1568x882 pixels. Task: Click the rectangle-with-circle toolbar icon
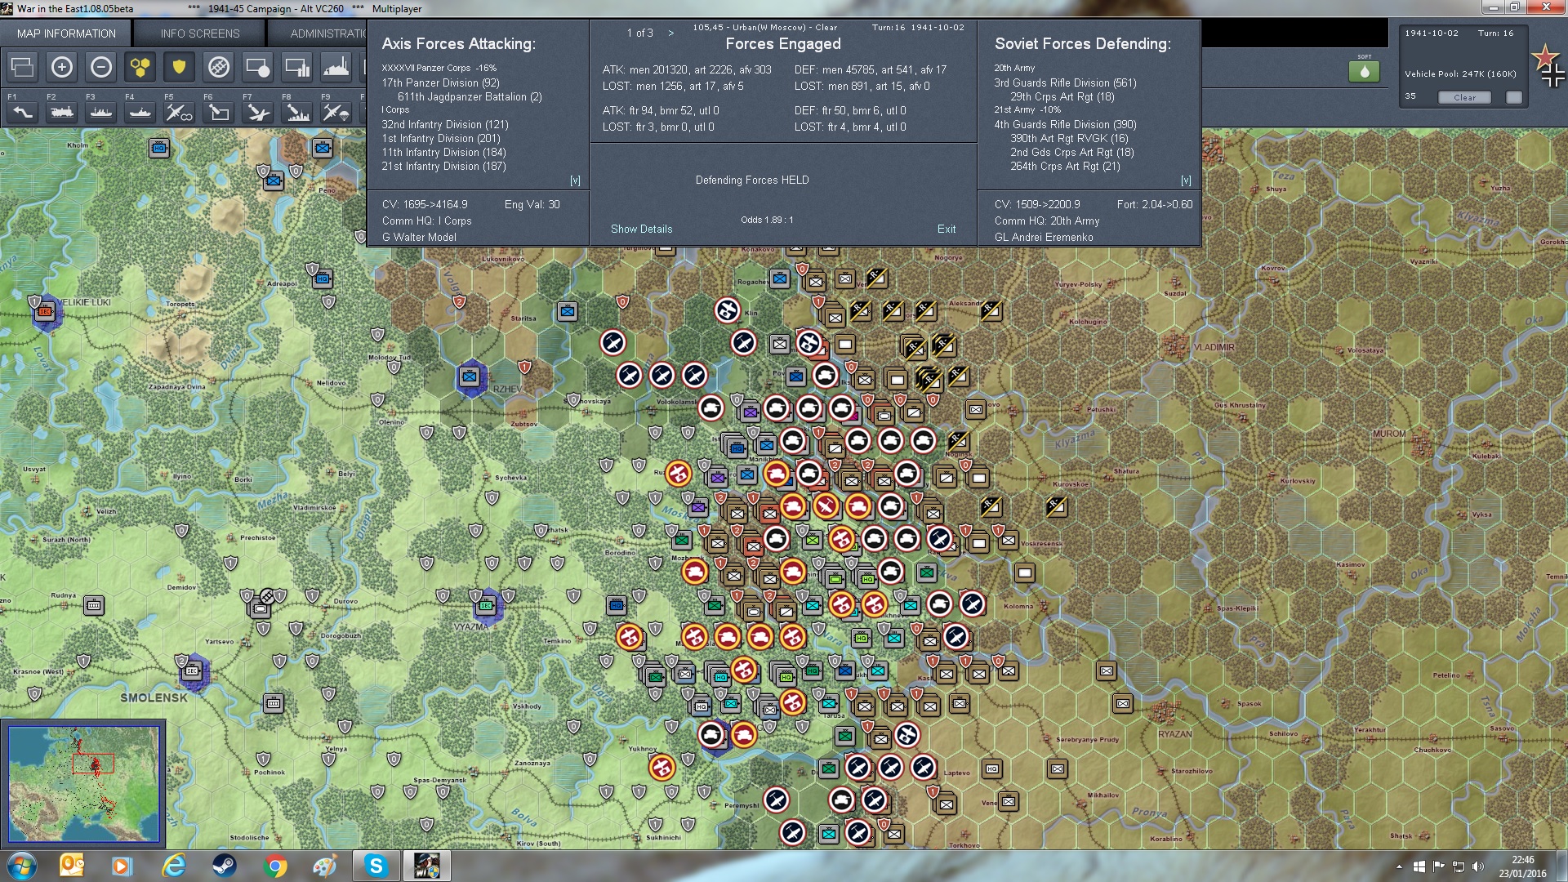[x=258, y=67]
